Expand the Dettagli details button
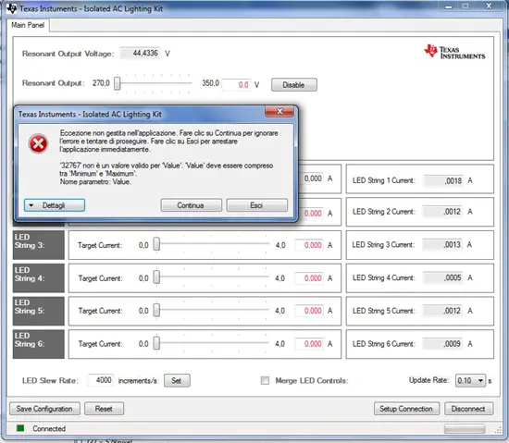This screenshot has height=443, width=509. (x=55, y=205)
